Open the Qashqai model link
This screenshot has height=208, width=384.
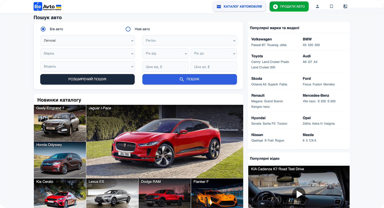click(257, 140)
